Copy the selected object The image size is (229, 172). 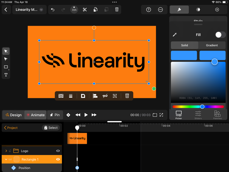point(95,10)
